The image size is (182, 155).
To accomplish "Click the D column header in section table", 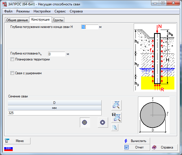I will pos(54,103).
